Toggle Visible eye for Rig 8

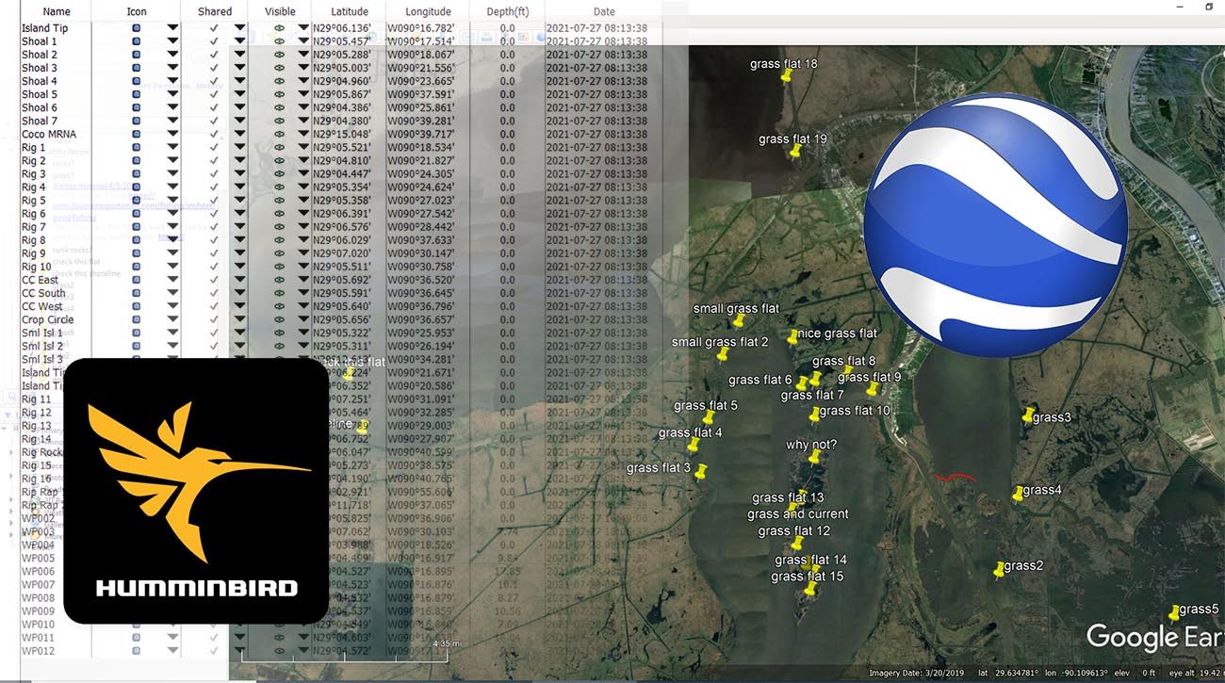click(279, 240)
